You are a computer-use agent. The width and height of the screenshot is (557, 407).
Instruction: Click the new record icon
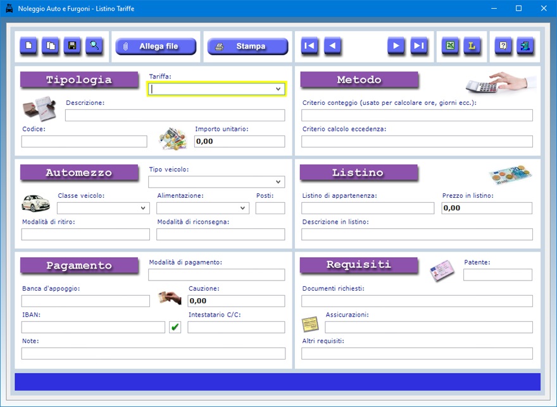tap(28, 46)
